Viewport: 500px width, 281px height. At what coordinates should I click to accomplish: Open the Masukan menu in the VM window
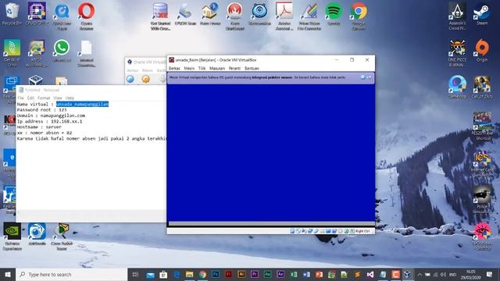click(x=217, y=68)
